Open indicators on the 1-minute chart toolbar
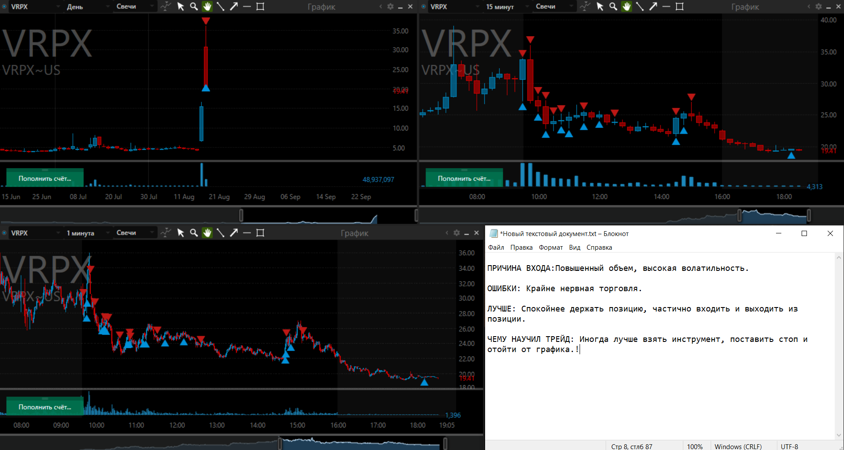Image resolution: width=844 pixels, height=450 pixels. coord(166,232)
